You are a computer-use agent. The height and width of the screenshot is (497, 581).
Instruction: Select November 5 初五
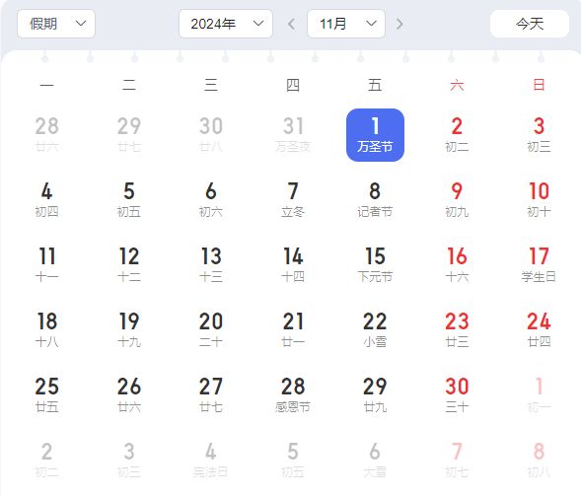129,200
